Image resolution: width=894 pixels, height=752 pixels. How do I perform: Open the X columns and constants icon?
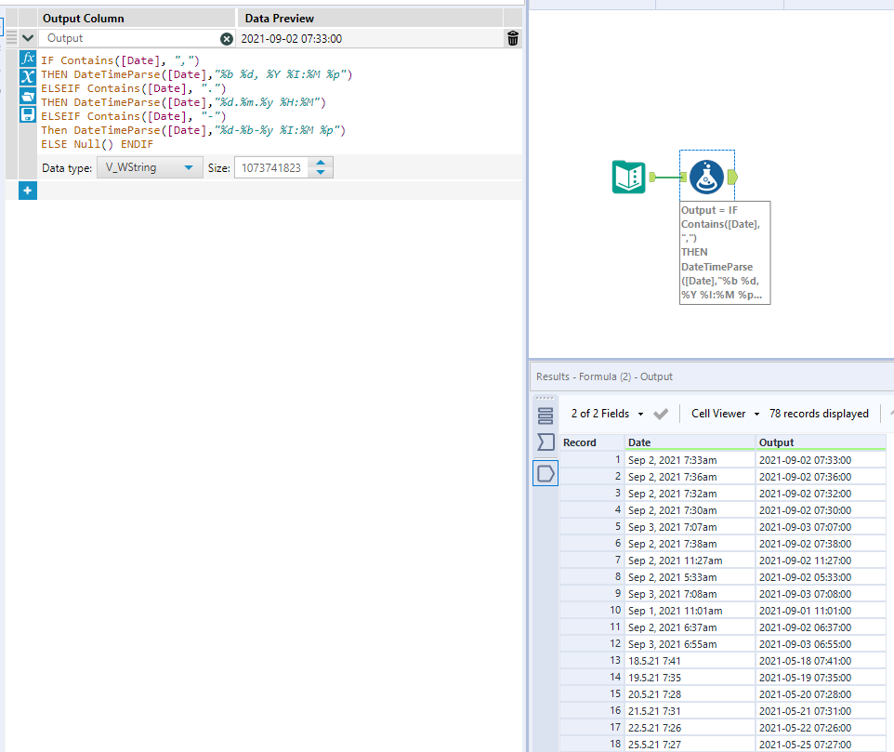[28, 77]
